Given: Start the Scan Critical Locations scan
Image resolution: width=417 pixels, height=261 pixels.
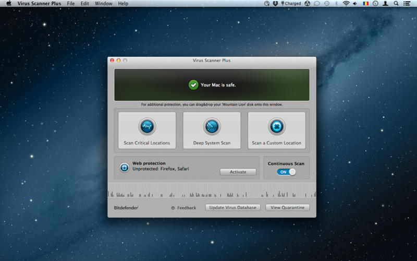Looking at the screenshot, I should pos(147,130).
